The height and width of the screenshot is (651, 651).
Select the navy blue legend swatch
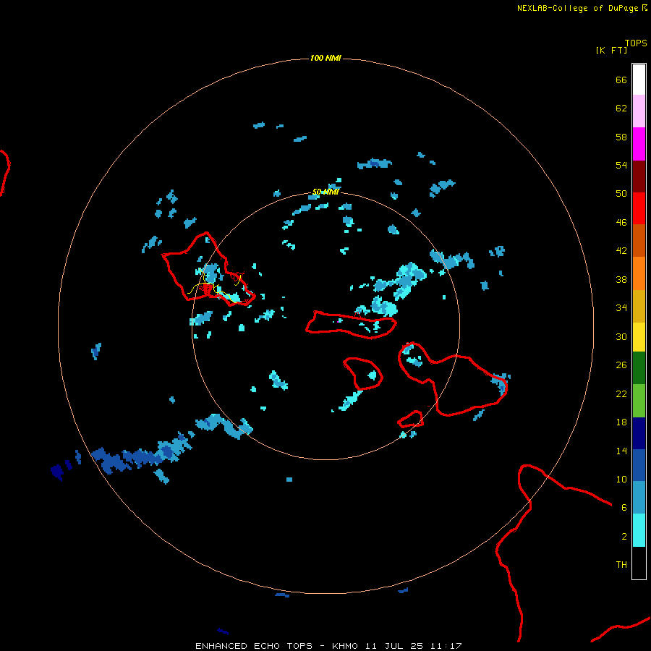click(x=639, y=433)
